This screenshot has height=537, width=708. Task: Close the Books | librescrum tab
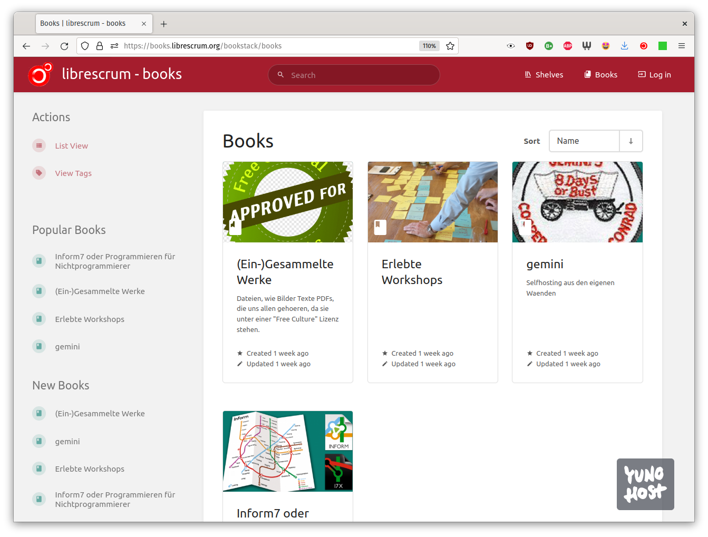(x=144, y=24)
